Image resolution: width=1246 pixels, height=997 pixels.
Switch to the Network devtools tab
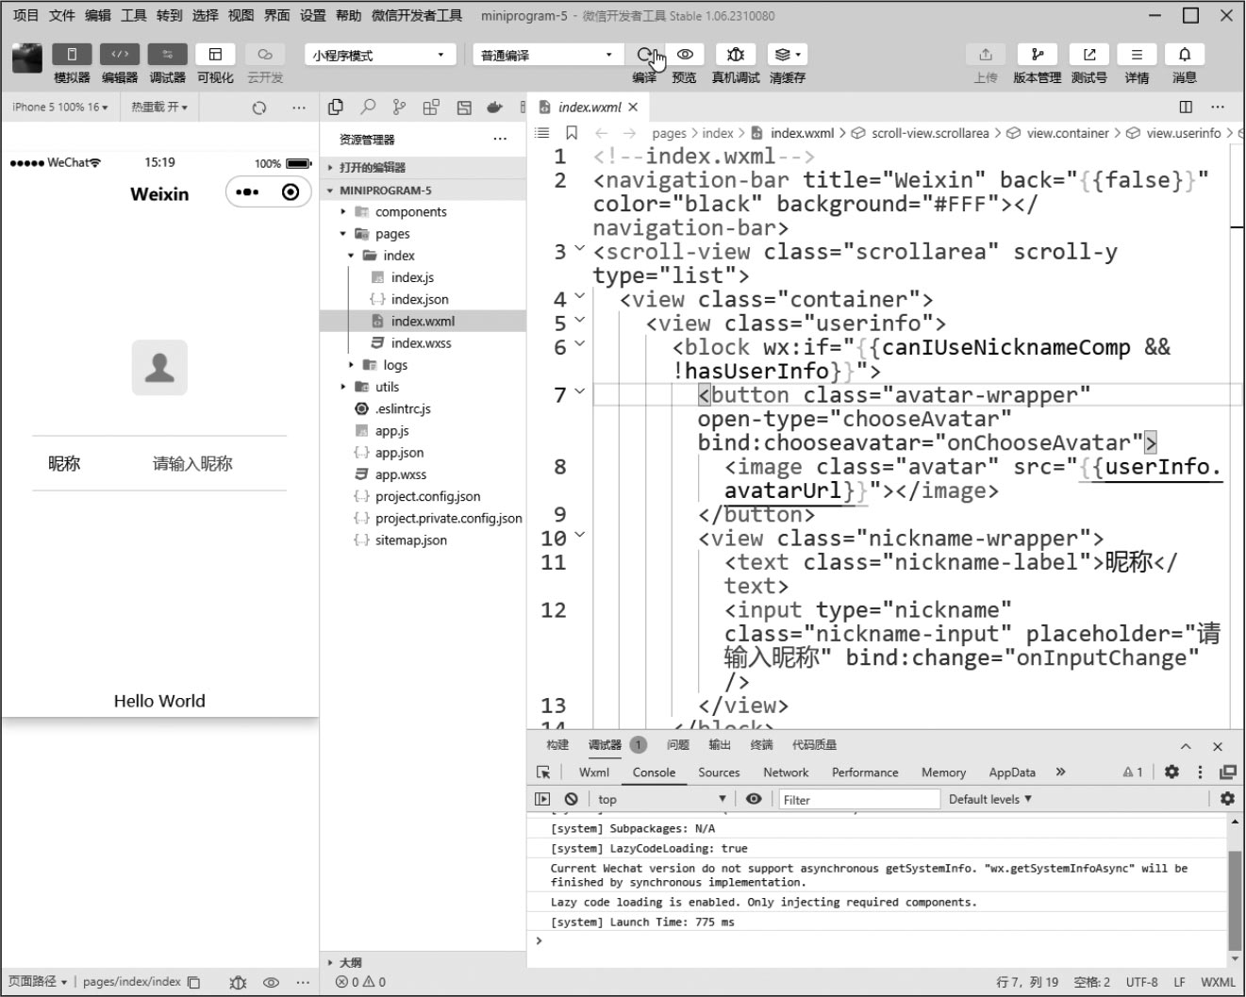click(786, 773)
